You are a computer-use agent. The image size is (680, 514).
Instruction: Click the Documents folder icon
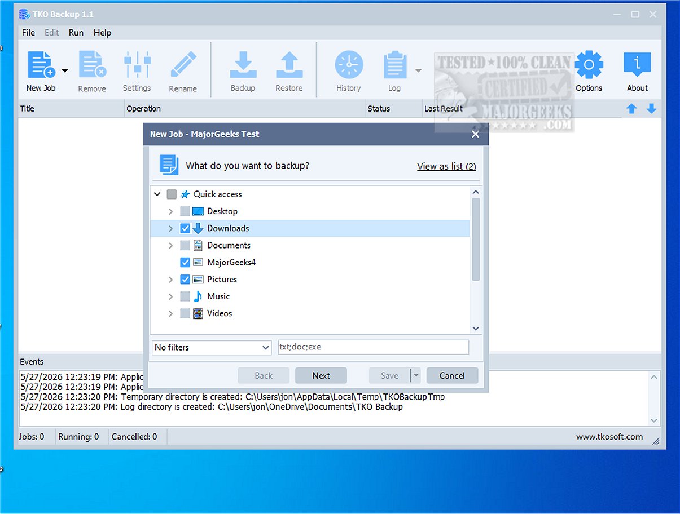pyautogui.click(x=198, y=245)
